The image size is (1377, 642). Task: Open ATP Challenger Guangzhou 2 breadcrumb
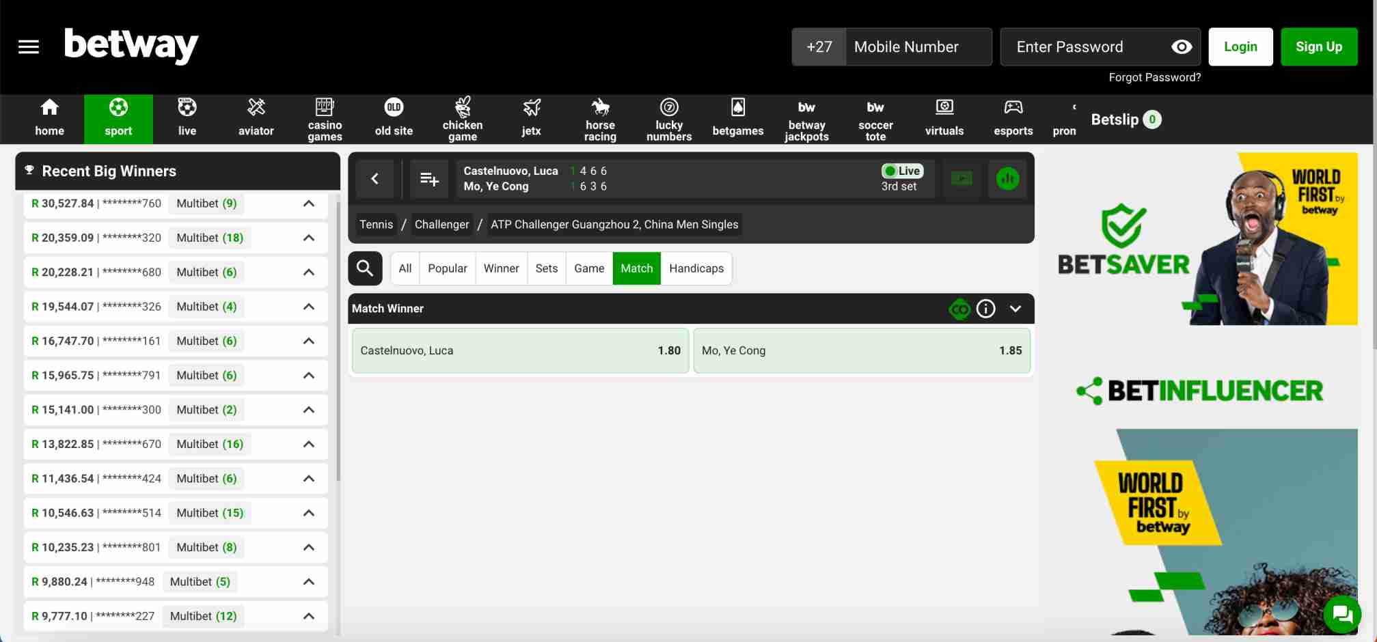614,225
